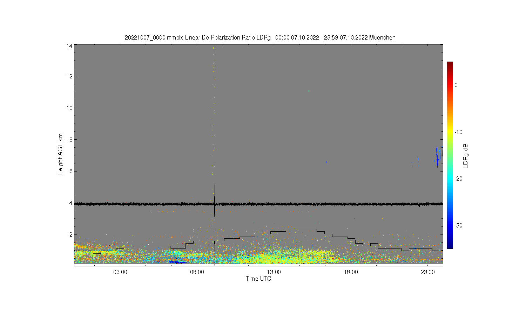Click the '18:00' time tick label

tap(351, 272)
